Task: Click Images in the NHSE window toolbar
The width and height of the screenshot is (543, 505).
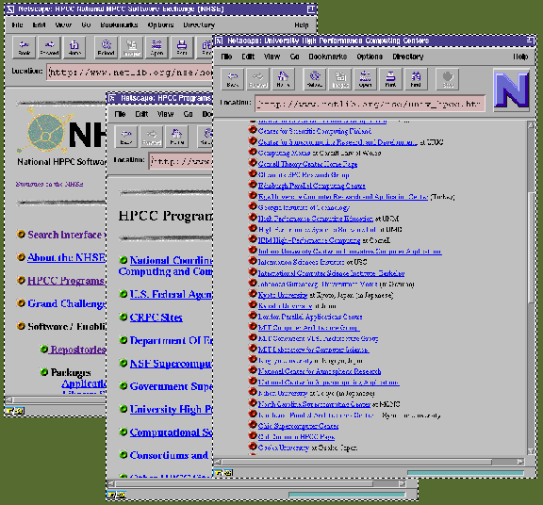Action: pyautogui.click(x=131, y=47)
